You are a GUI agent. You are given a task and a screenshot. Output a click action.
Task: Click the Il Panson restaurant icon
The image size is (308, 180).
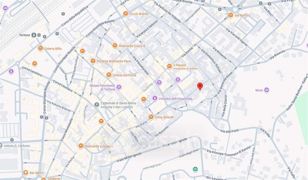[x=169, y=67]
